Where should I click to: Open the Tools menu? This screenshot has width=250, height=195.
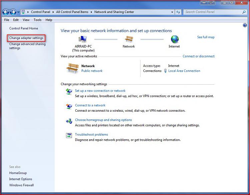[x=37, y=20]
